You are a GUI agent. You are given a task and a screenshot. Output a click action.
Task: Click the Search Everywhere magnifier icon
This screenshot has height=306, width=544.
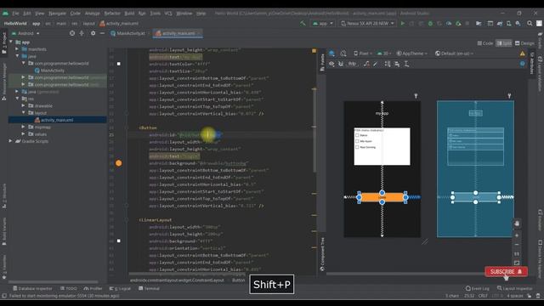tap(530, 23)
